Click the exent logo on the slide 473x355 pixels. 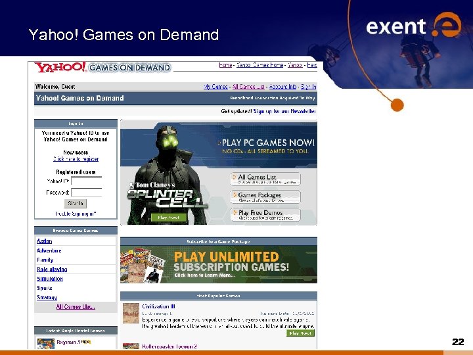click(x=414, y=25)
